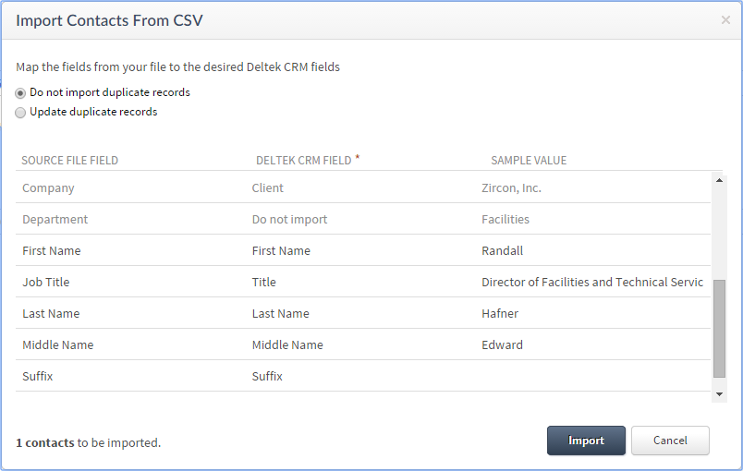Click the scroll up arrow in field list
Viewport: 743px width, 471px height.
[x=720, y=180]
